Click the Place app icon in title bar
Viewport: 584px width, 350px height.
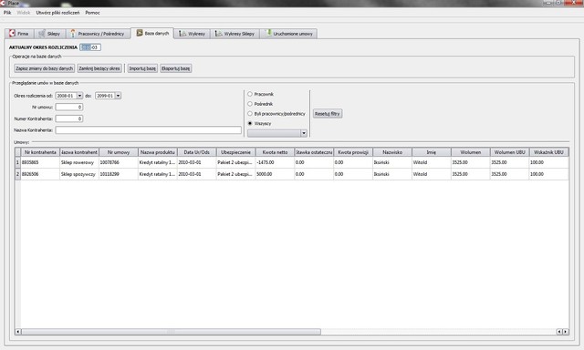3,3
